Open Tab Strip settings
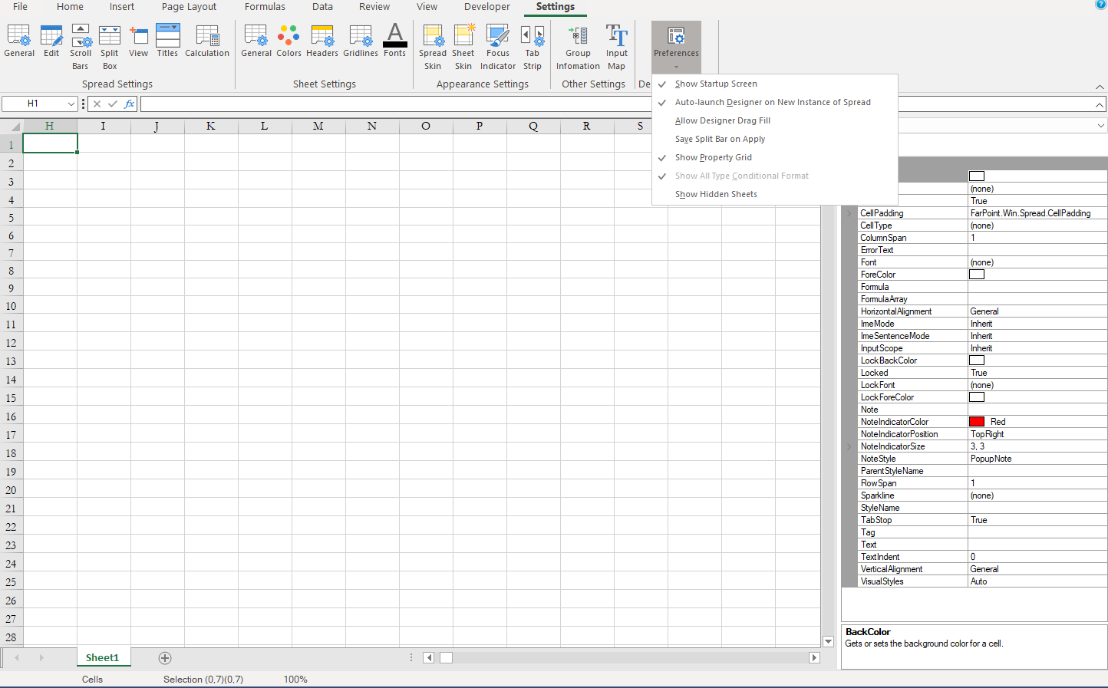The image size is (1108, 688). tap(533, 48)
